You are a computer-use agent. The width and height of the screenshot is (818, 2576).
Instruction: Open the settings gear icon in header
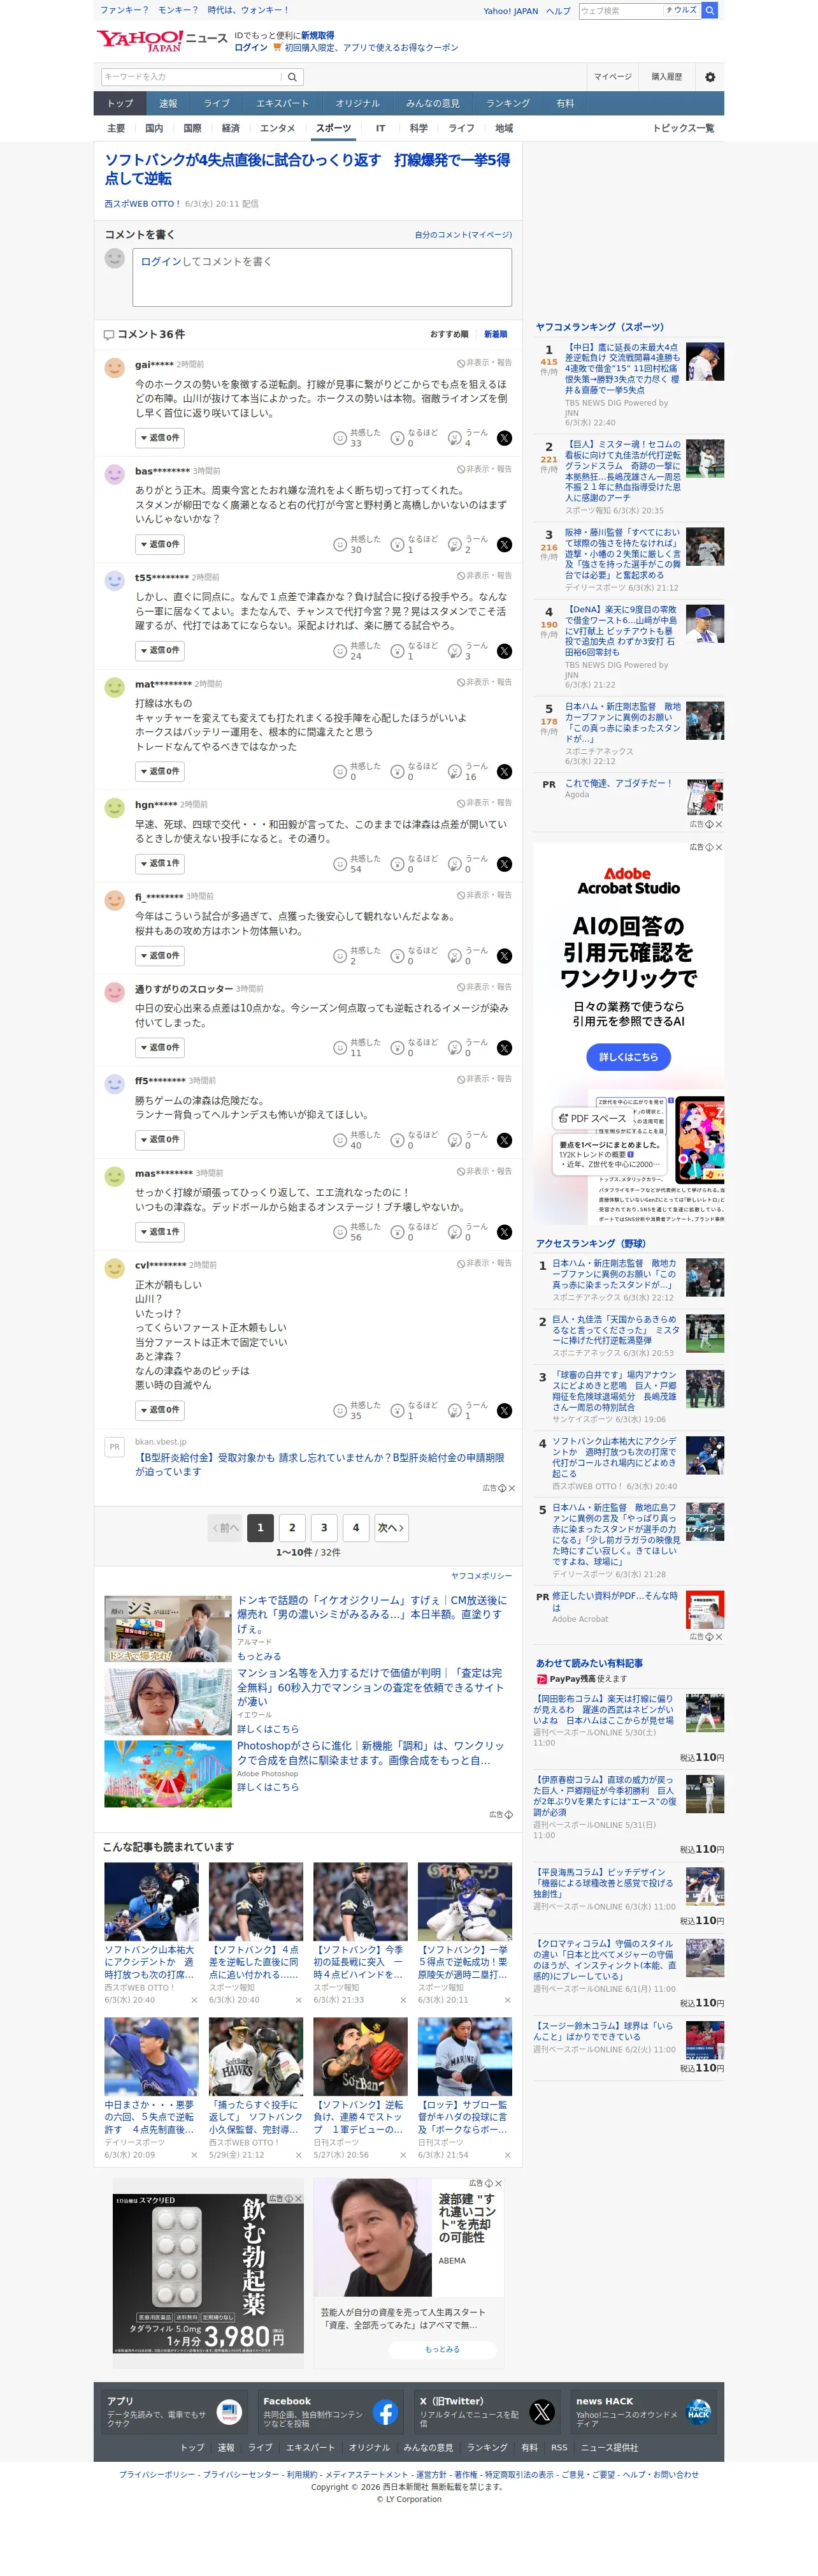tap(710, 77)
